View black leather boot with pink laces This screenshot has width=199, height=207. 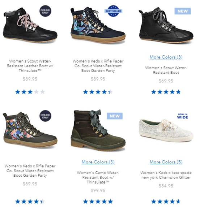30,25
